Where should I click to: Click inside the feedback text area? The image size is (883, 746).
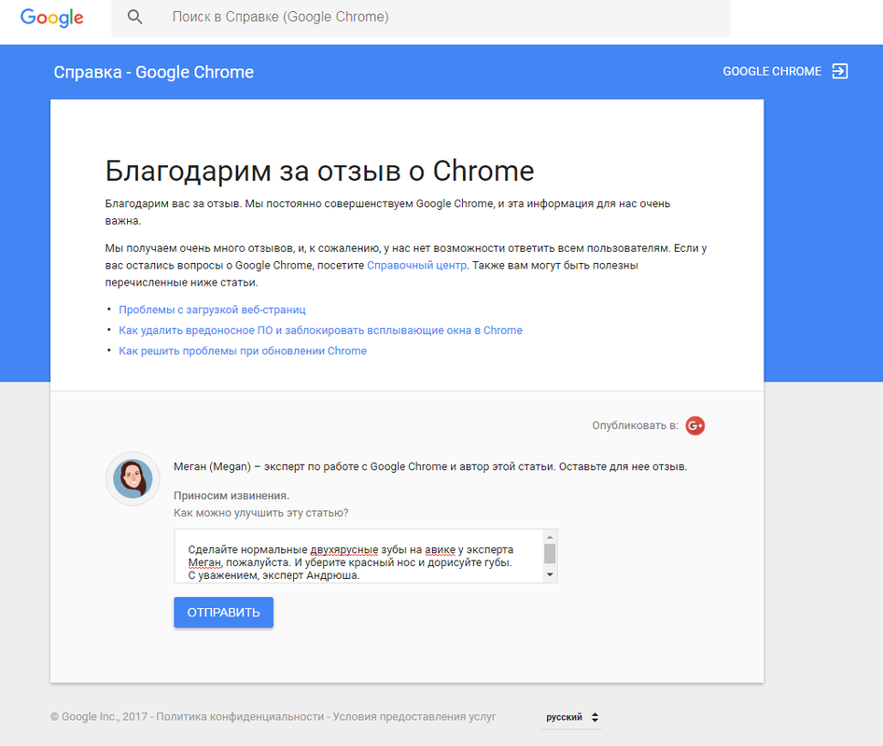pos(358,556)
